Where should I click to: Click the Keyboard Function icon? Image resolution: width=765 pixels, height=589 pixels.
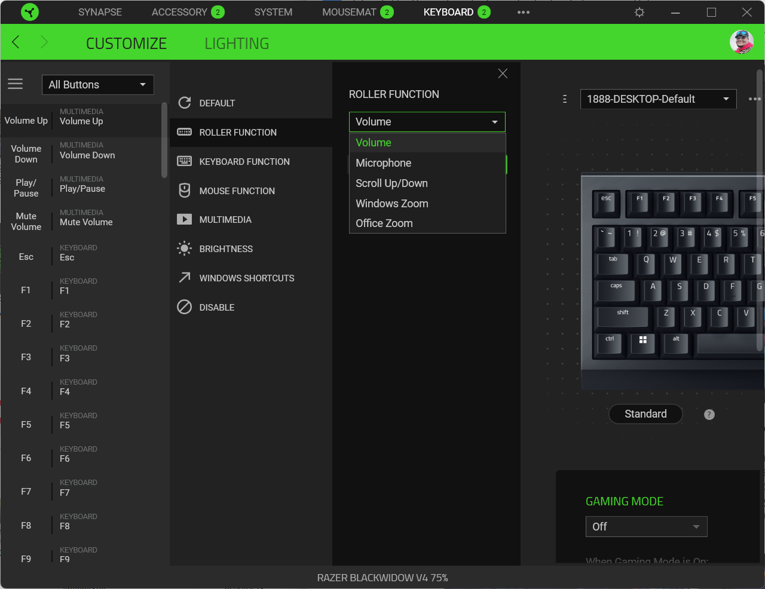click(185, 161)
